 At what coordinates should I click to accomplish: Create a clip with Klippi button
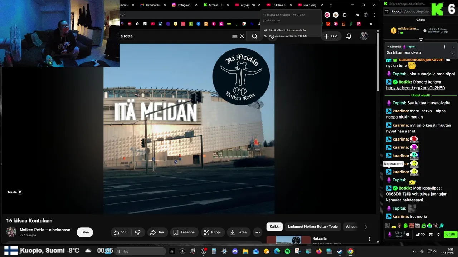tap(212, 232)
